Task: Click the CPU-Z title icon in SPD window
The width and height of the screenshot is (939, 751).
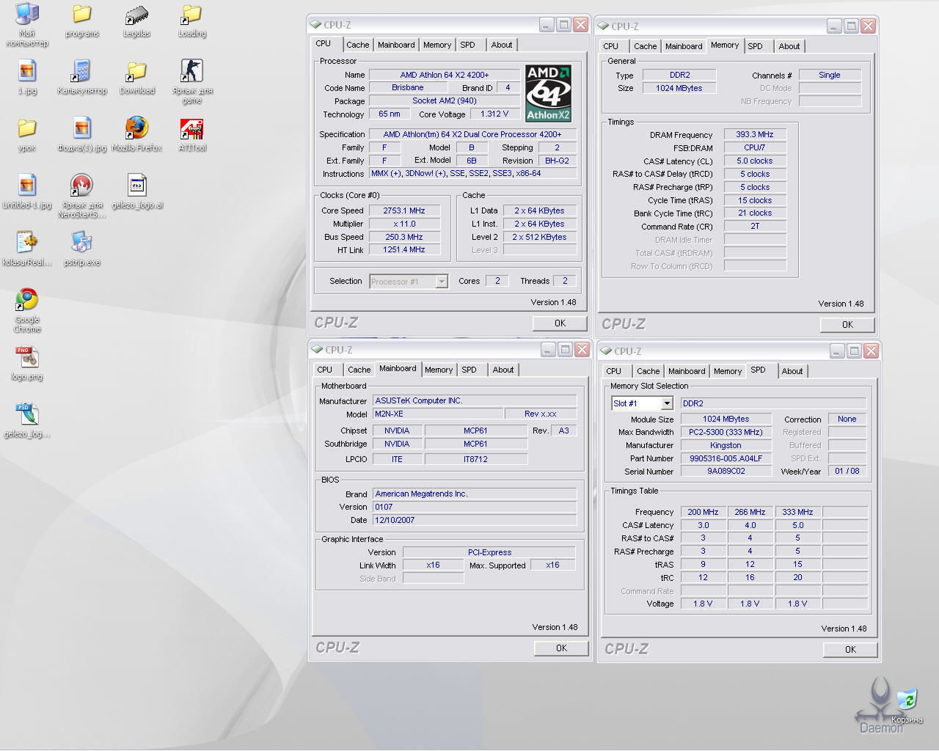Action: 607,351
